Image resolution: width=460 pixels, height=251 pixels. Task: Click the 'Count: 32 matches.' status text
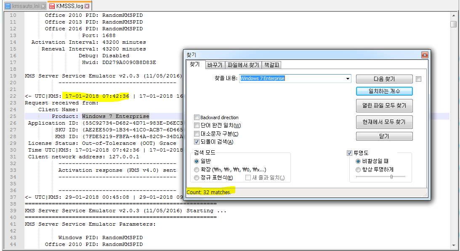[x=209, y=192]
